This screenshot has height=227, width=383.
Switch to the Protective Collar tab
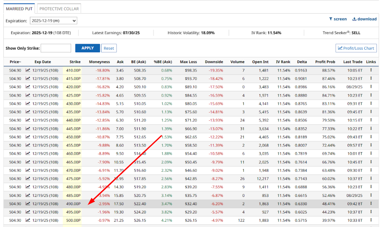pos(59,9)
